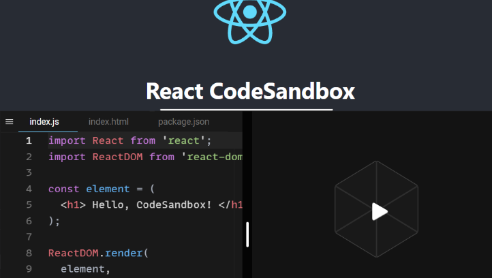Click line number 8 in the gutter

click(x=29, y=253)
